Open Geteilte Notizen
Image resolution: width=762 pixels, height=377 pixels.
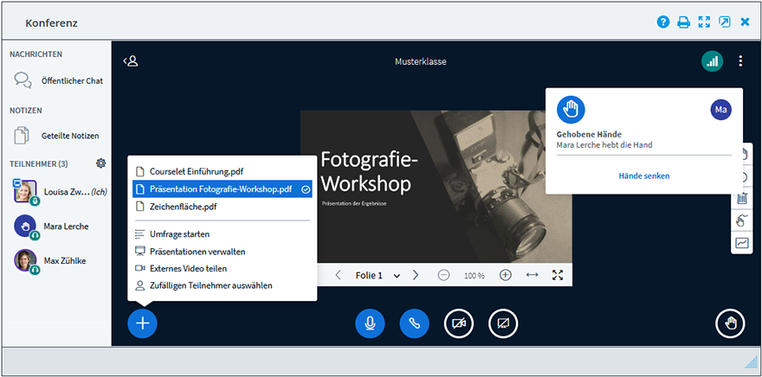point(56,136)
